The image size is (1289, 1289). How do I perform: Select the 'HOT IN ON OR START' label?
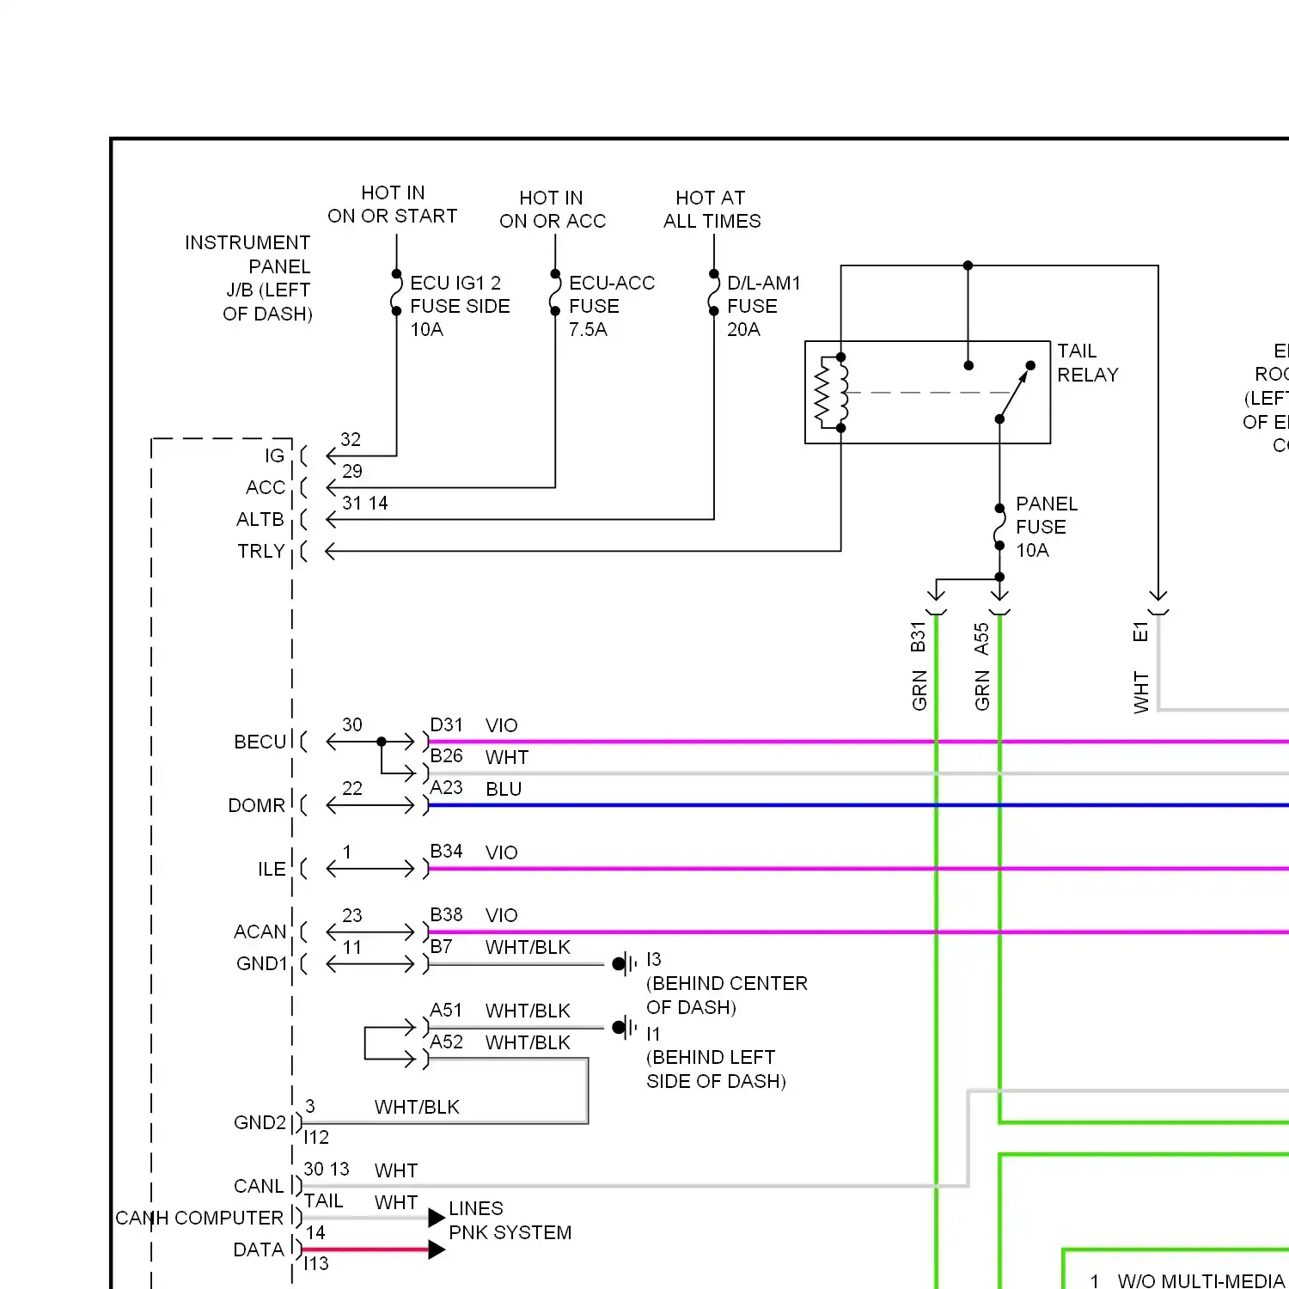[x=393, y=205]
